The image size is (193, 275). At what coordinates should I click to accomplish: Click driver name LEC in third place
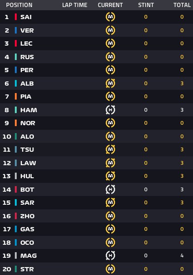point(26,43)
